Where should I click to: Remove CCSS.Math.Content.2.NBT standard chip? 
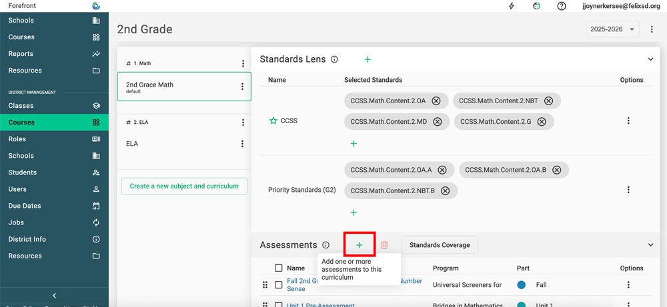[x=548, y=101]
